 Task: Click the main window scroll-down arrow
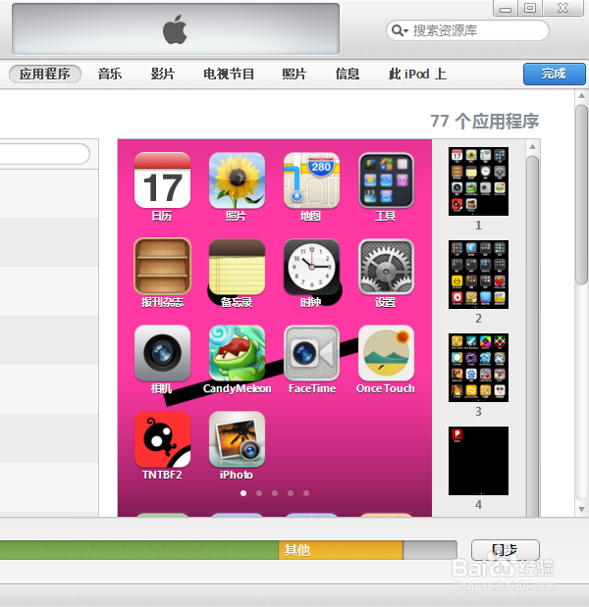click(x=581, y=510)
